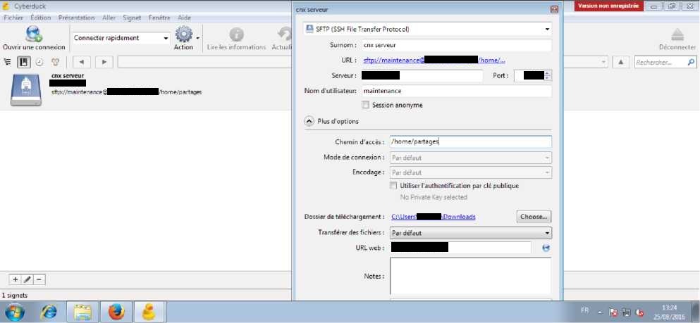Click the add bookmark plus button
The image size is (700, 323).
pyautogui.click(x=16, y=279)
